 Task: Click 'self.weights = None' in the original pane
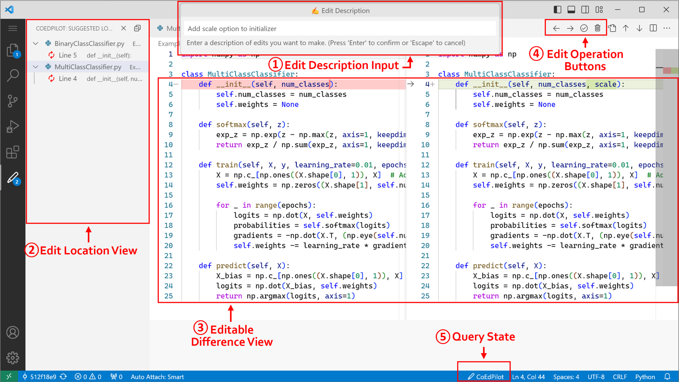(x=257, y=104)
